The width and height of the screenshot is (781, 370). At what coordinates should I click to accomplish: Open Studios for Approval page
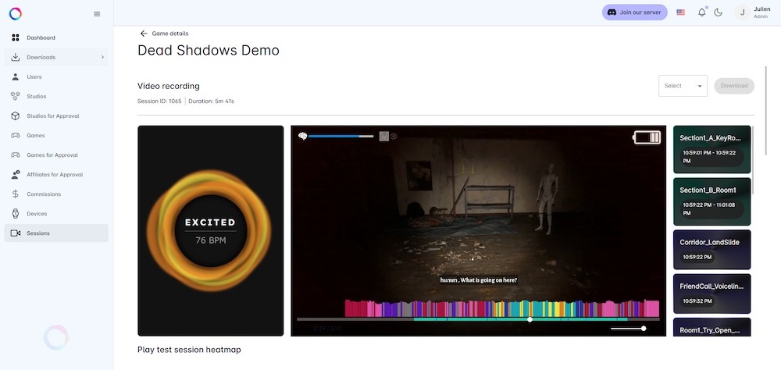point(56,116)
